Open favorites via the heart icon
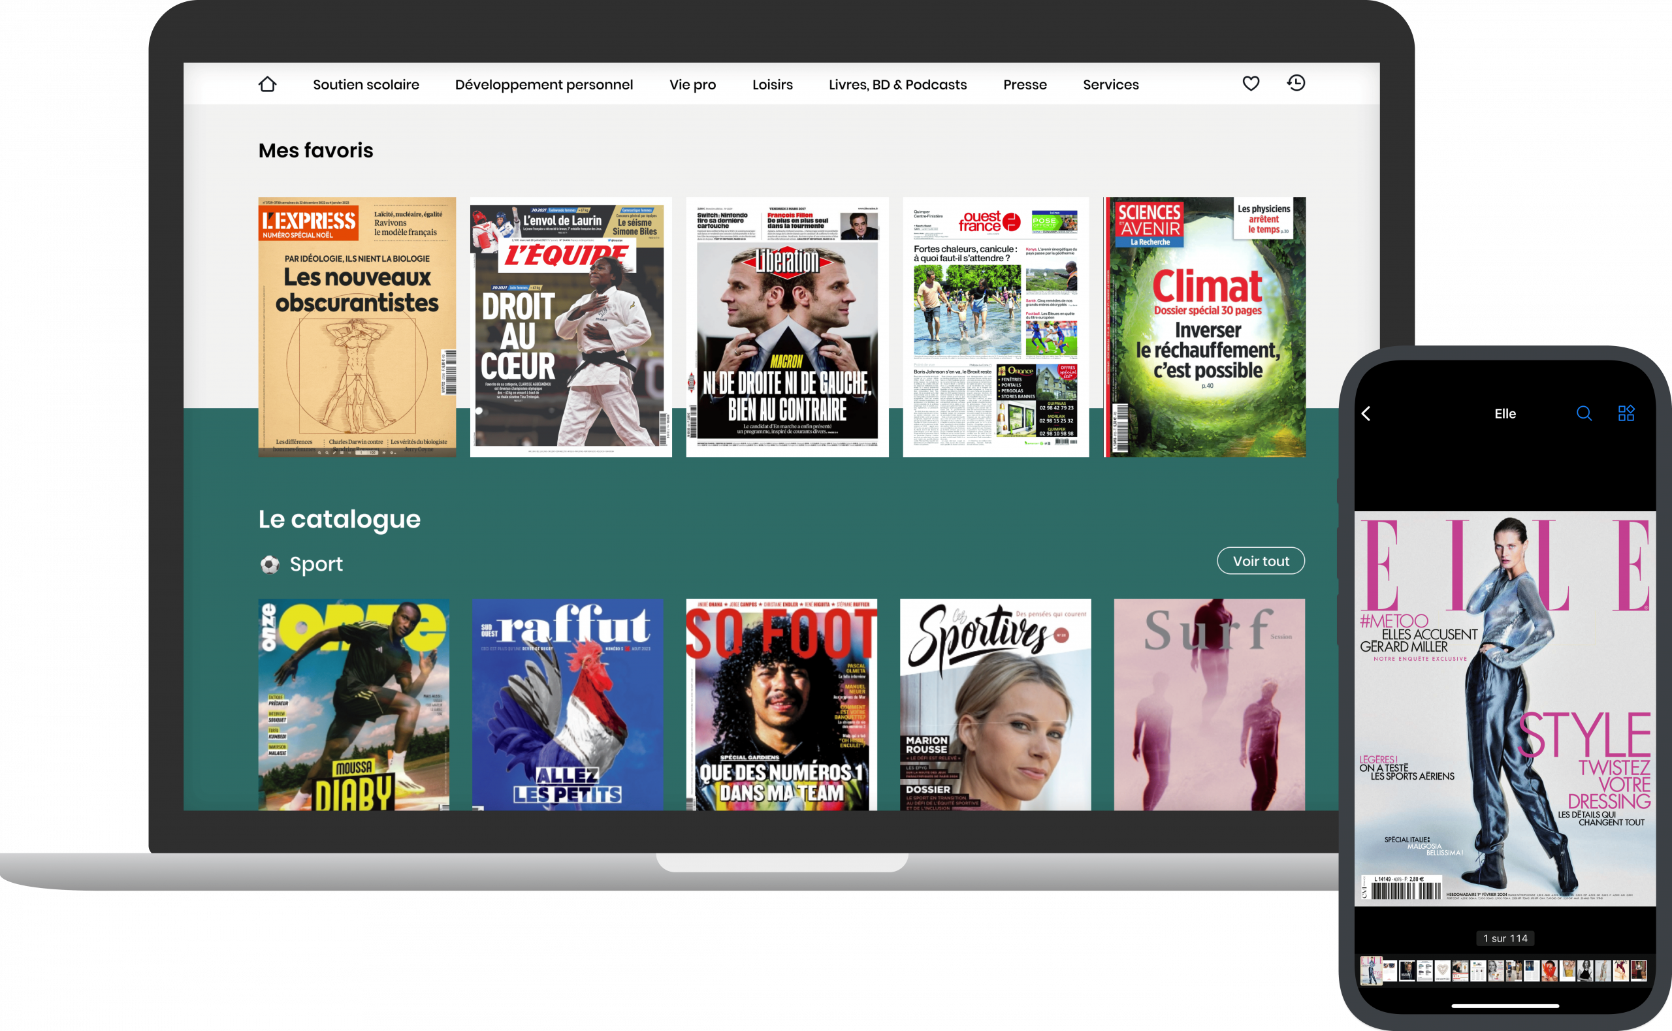The width and height of the screenshot is (1672, 1031). (1251, 83)
